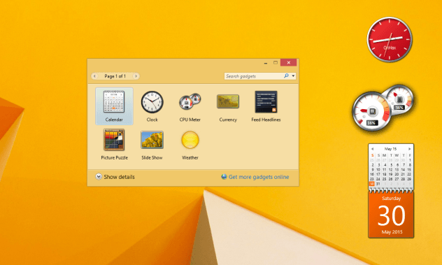Screen dimensions: 442x265
Task: Pick the Weather gadget icon
Action: (x=190, y=140)
